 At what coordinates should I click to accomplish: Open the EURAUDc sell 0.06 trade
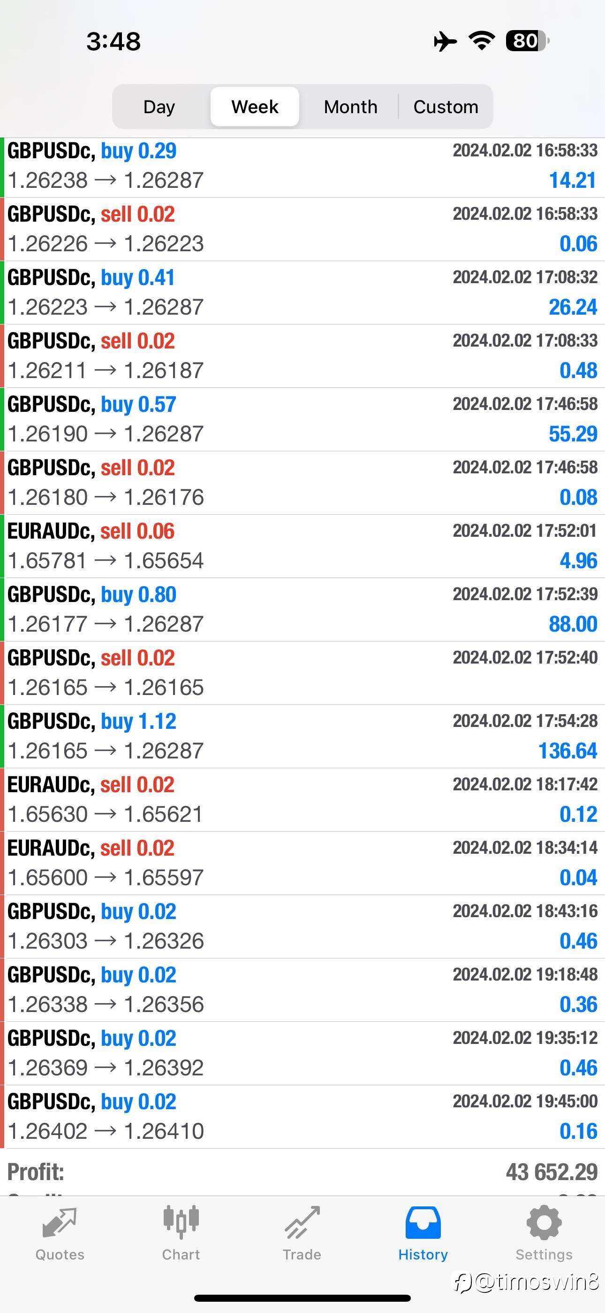coord(302,547)
